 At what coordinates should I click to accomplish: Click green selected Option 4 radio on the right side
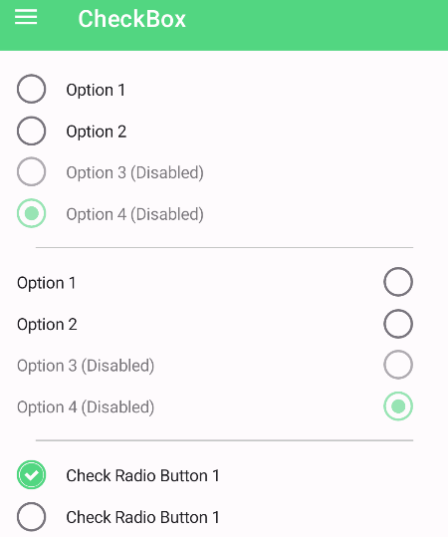(398, 406)
